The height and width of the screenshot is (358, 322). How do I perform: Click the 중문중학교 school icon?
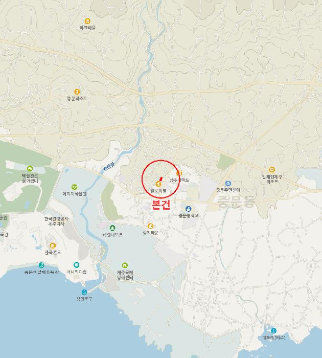click(188, 209)
